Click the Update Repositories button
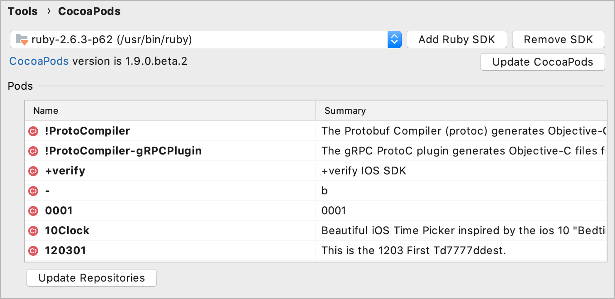The image size is (615, 299). (92, 278)
